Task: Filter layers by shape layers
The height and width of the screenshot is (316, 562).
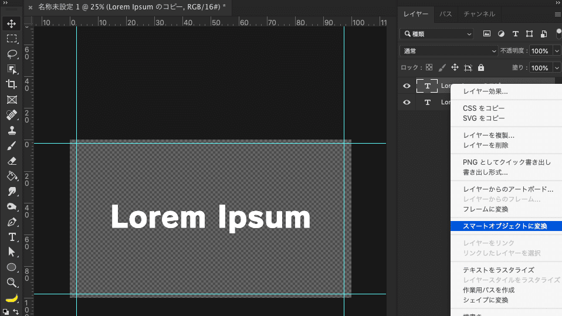Action: [x=529, y=33]
